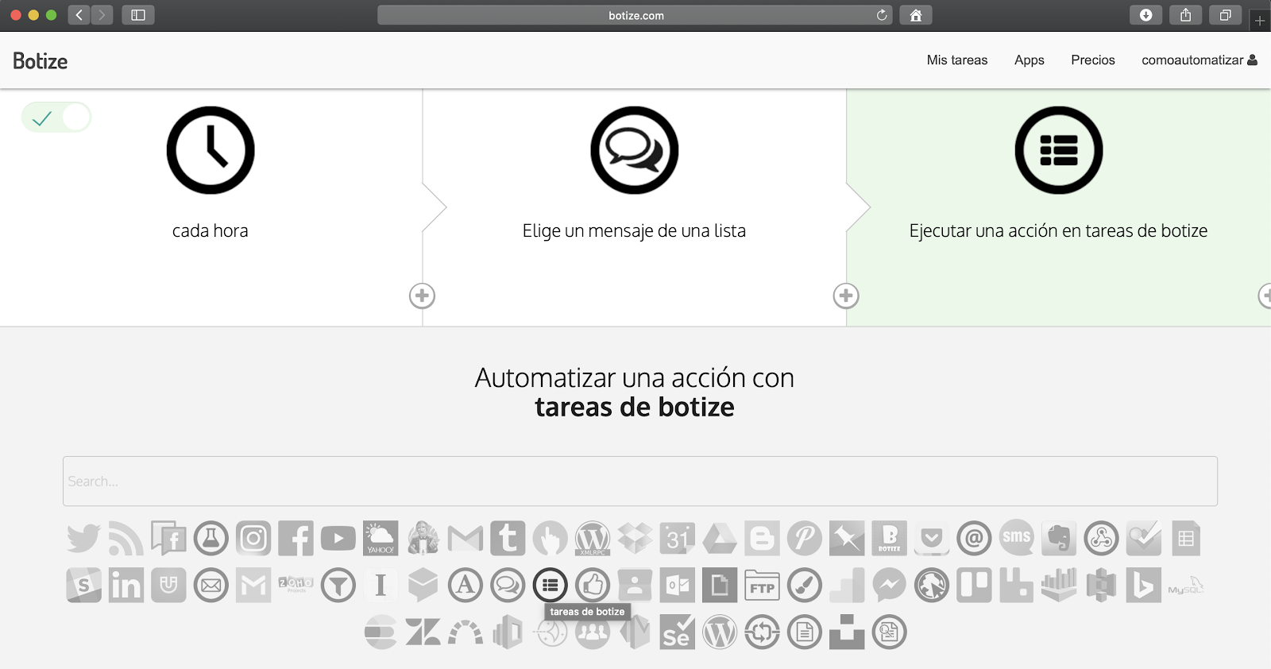1271x669 pixels.
Task: Open the comoautomatizar account menu
Action: (x=1199, y=60)
